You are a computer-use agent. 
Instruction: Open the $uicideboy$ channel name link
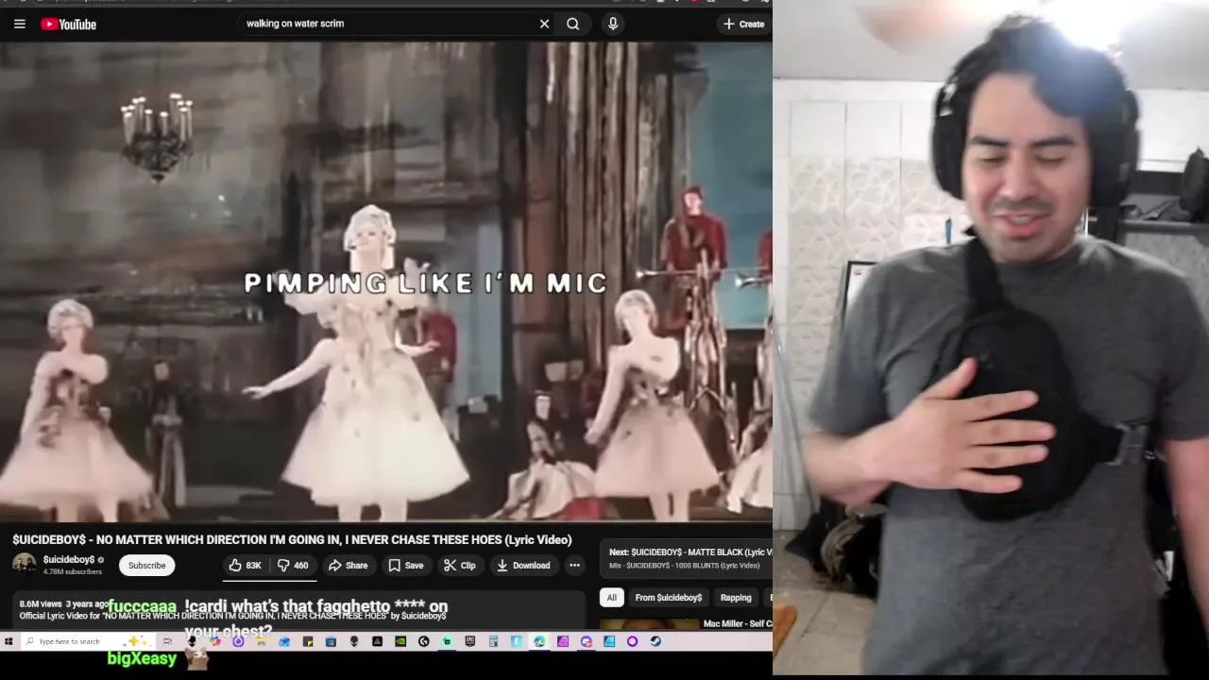[69, 560]
